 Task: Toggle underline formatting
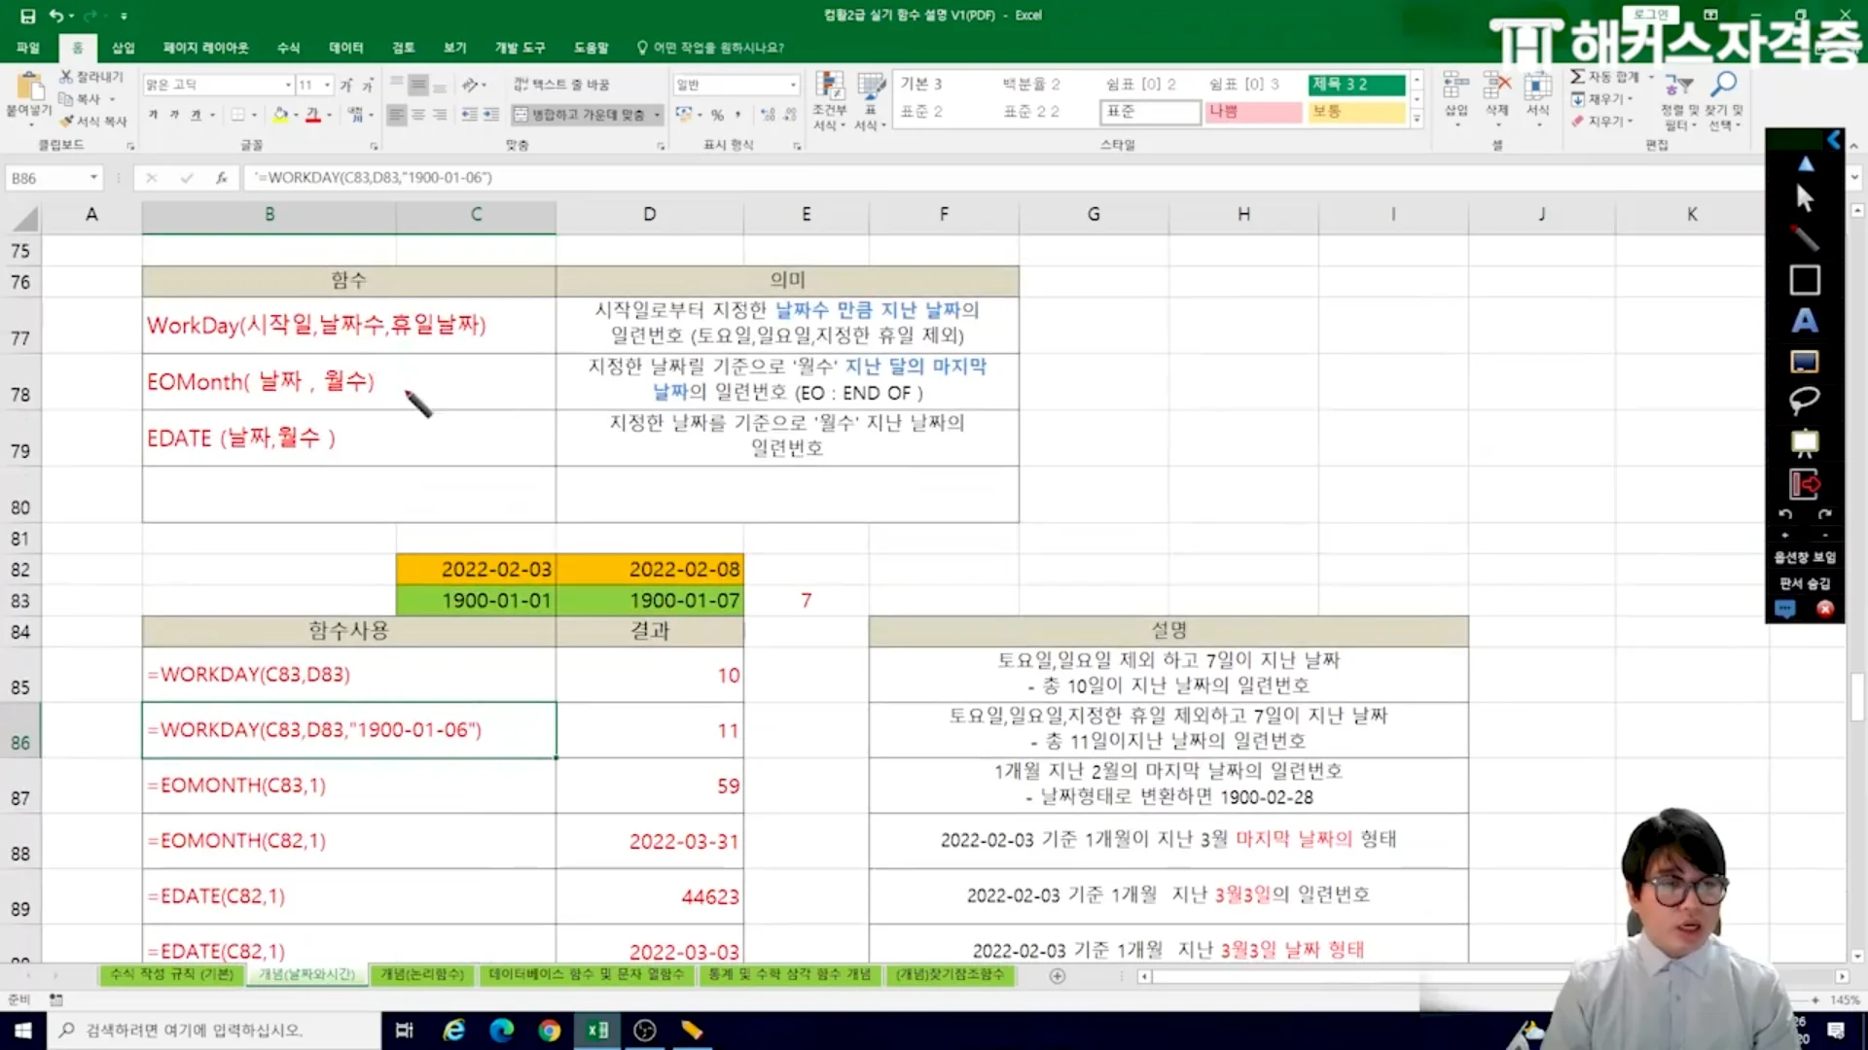[196, 115]
